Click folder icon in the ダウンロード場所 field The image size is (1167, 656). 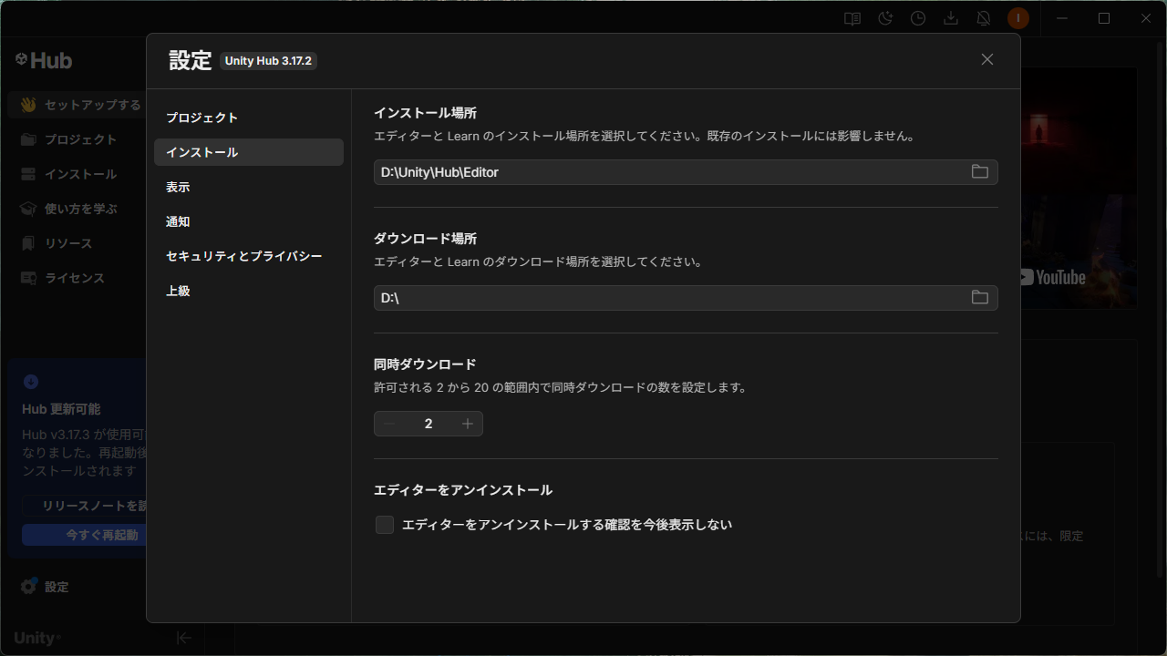pos(979,298)
